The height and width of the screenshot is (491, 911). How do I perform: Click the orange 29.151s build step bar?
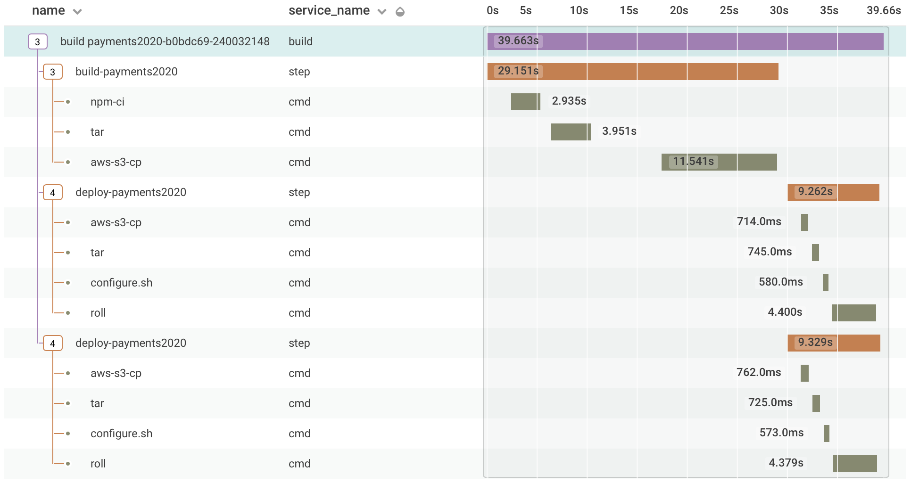pos(633,72)
